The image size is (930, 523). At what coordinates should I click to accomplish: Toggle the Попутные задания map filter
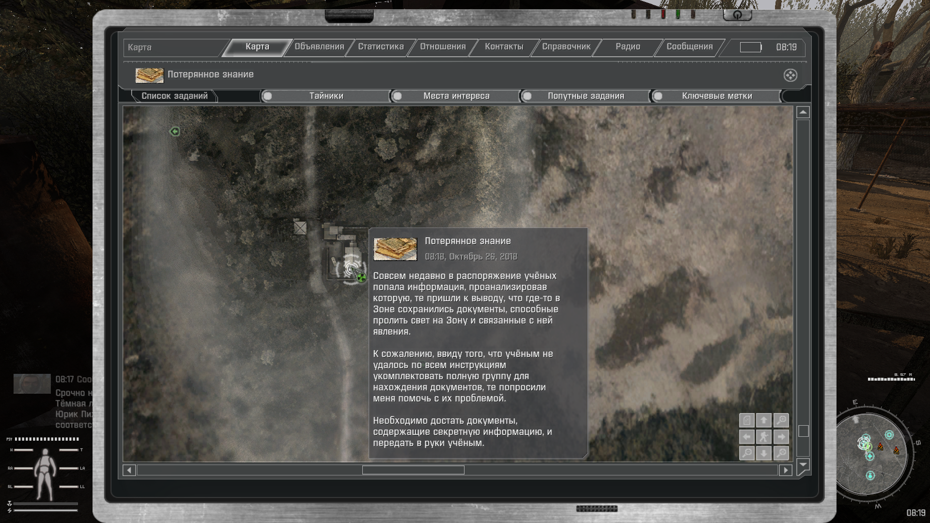click(585, 96)
